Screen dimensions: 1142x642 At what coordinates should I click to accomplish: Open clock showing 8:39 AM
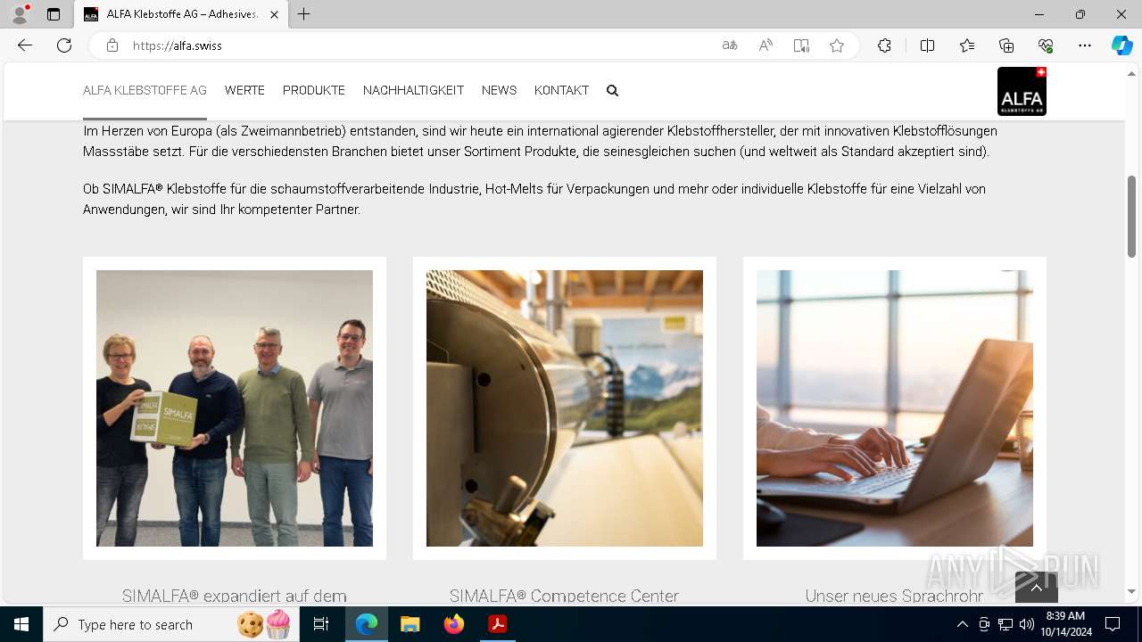[1065, 624]
